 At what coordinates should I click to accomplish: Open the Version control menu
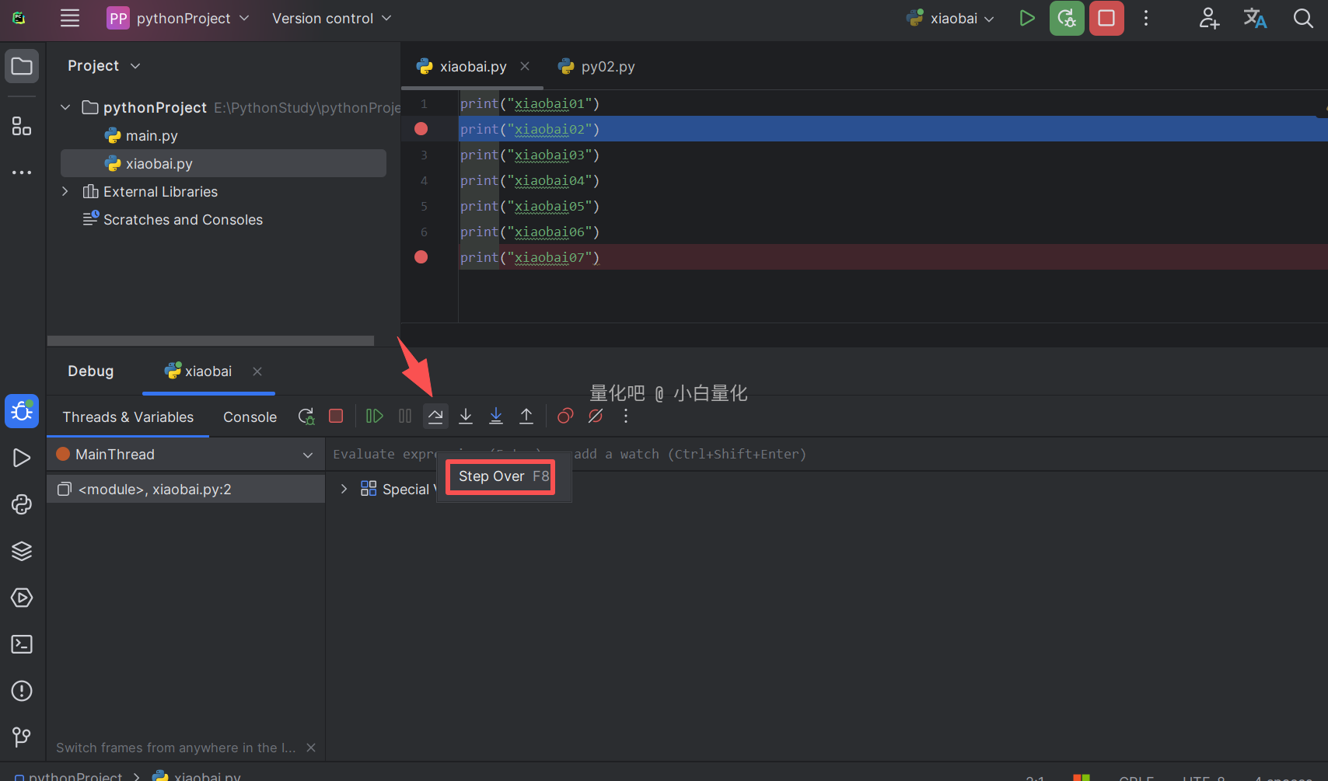click(x=331, y=19)
